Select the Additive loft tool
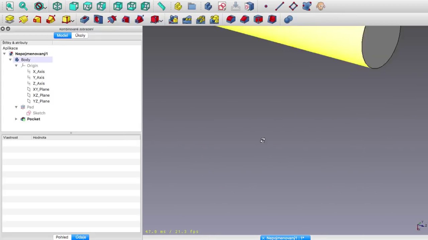Viewport: 428px width, 240px height. pos(37,19)
